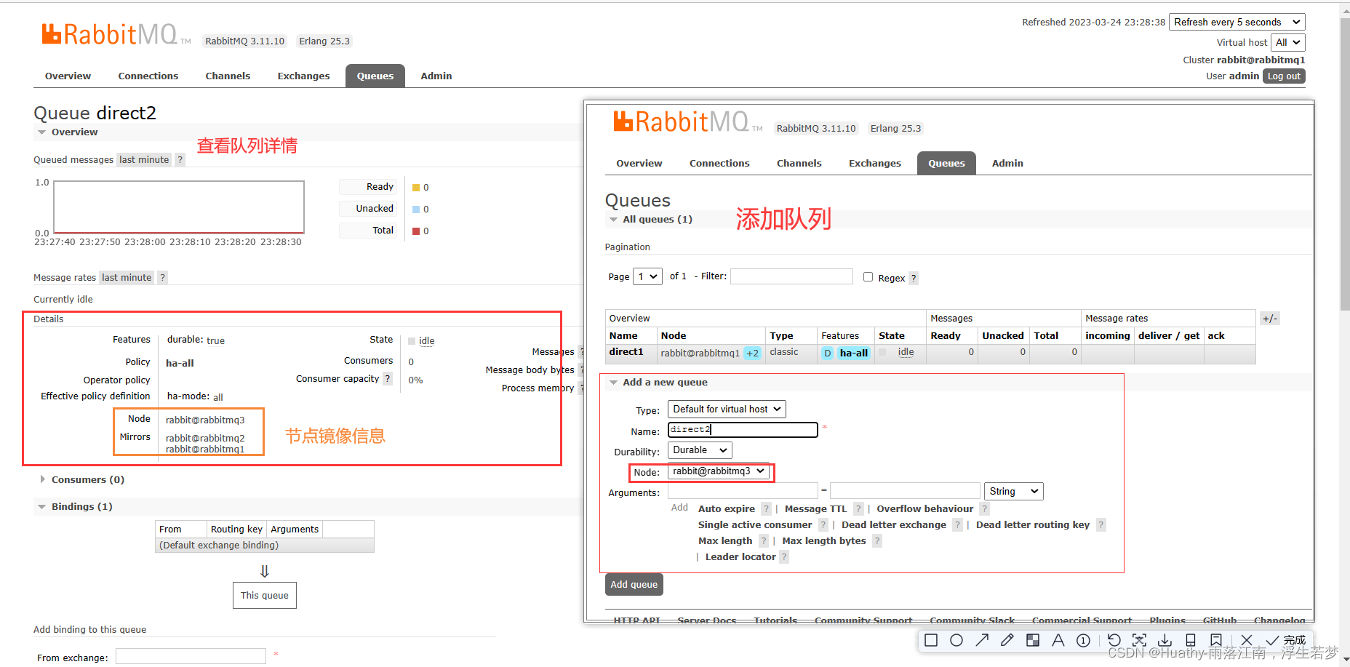Open help for Consumer capacity

(x=388, y=379)
